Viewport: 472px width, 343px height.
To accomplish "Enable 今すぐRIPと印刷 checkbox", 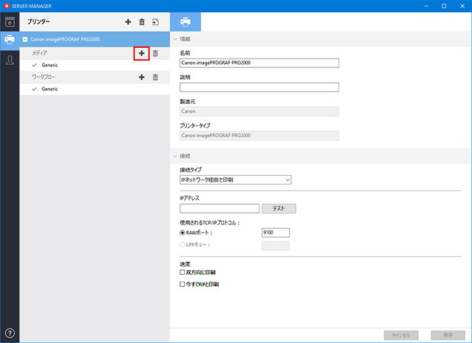I will tap(182, 284).
